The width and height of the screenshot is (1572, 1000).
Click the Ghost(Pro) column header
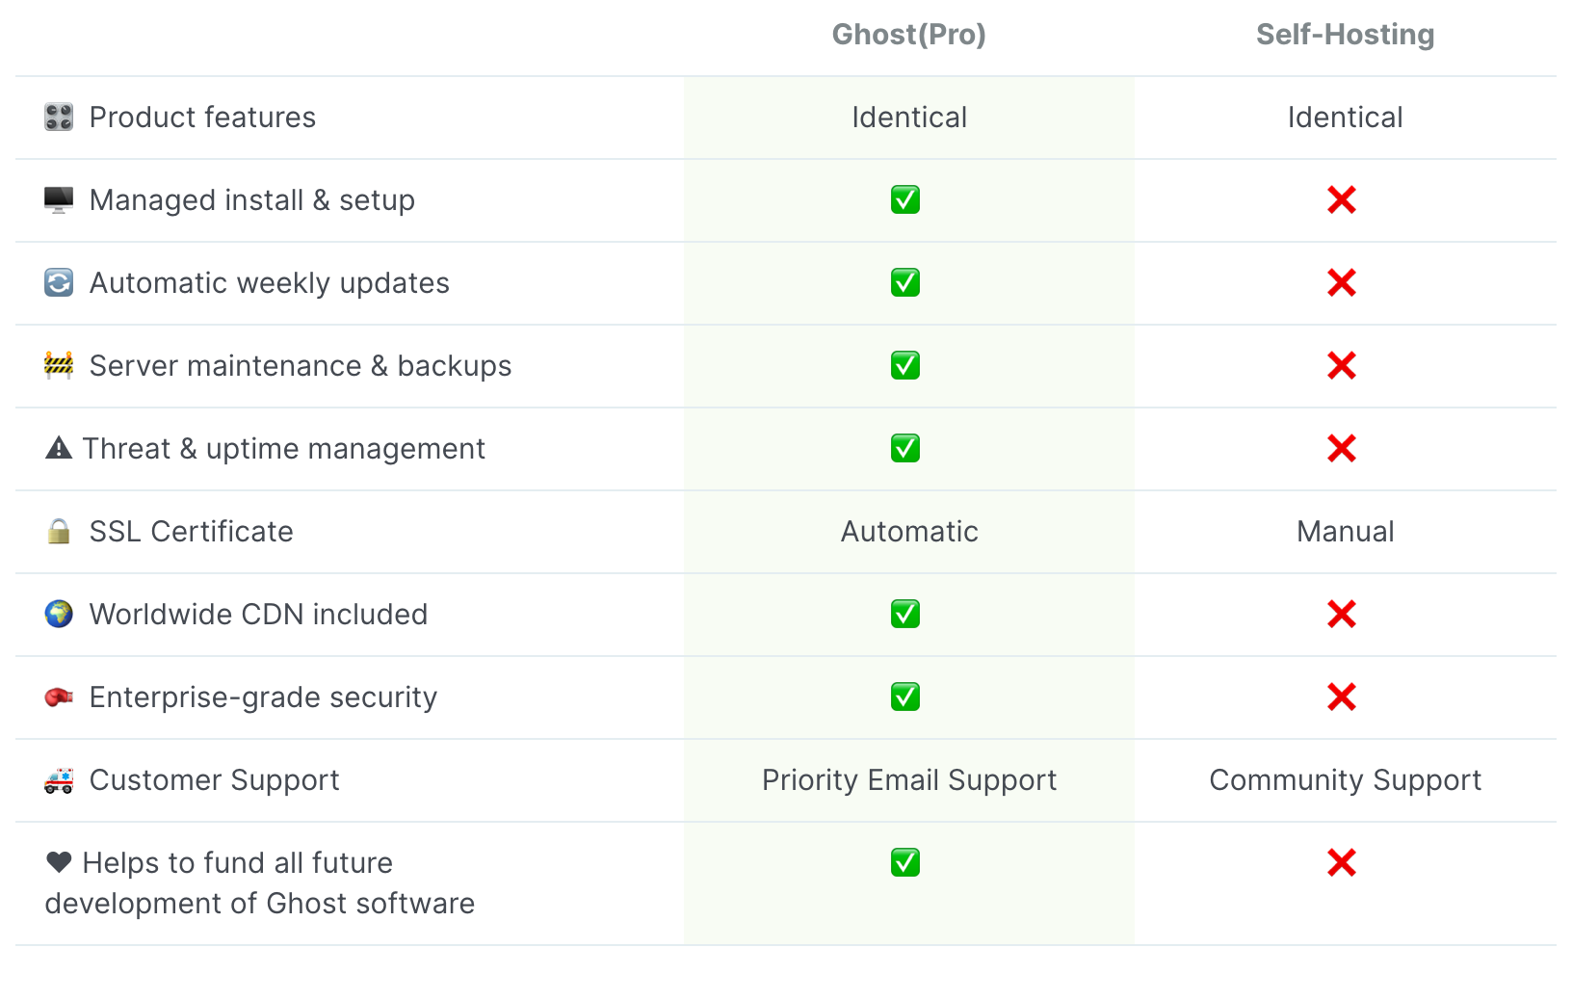[x=909, y=35]
